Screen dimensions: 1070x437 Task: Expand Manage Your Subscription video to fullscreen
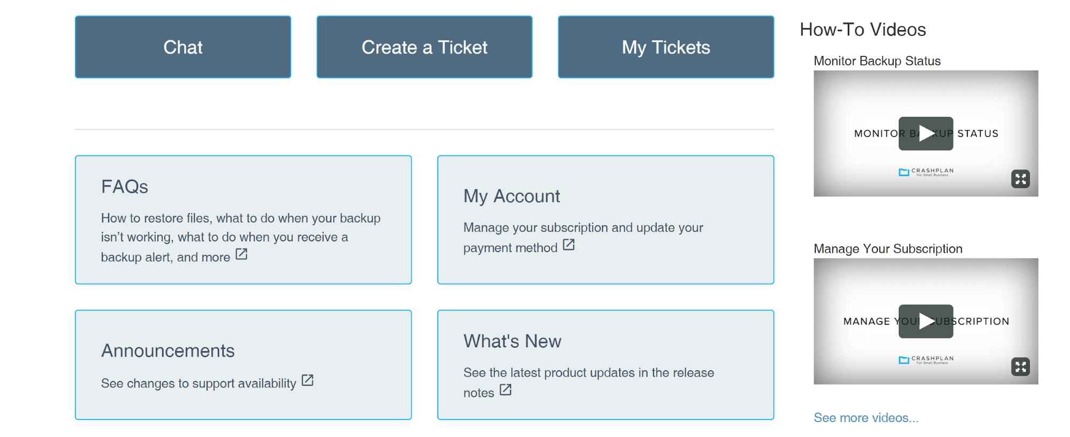tap(1020, 366)
